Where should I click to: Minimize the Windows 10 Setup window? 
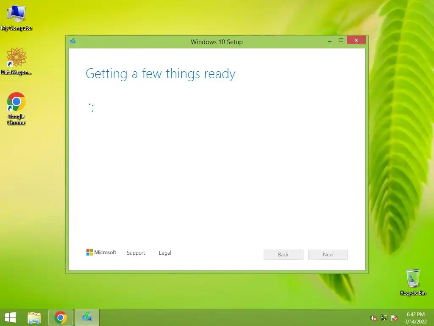330,41
